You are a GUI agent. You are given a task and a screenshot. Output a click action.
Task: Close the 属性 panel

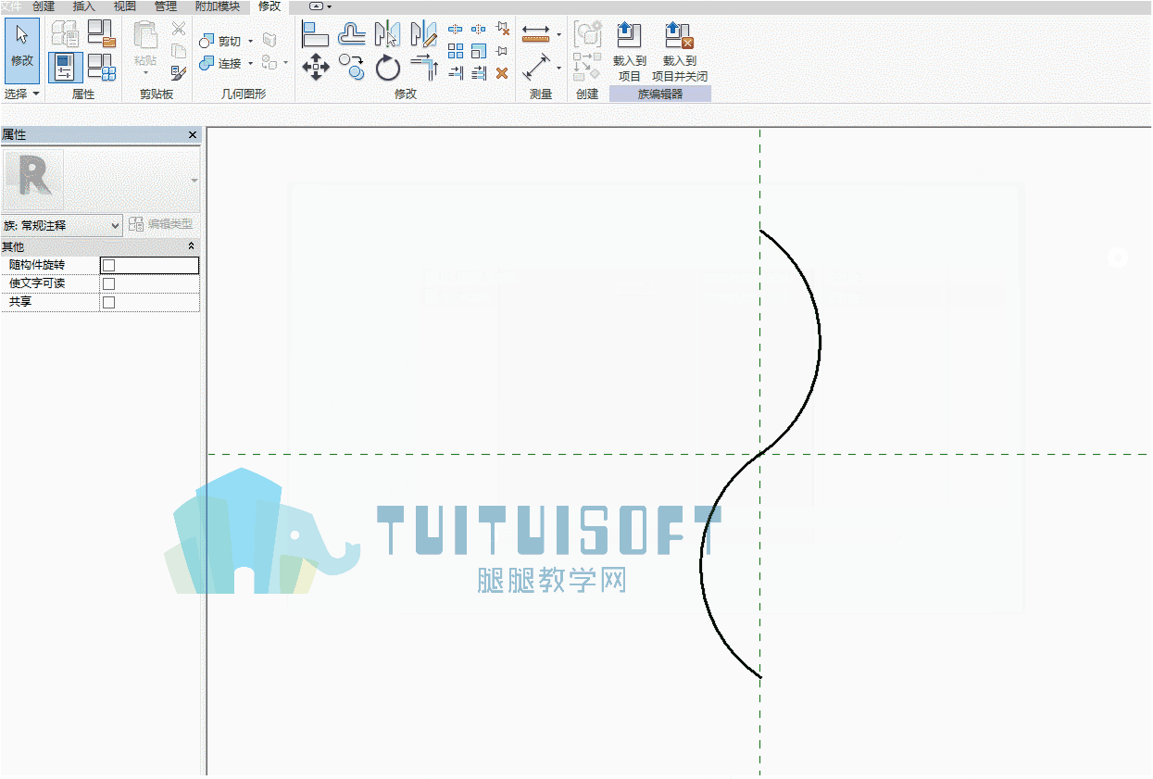tap(193, 135)
